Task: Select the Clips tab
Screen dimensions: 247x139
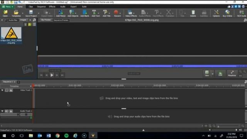Action: coord(31,7)
